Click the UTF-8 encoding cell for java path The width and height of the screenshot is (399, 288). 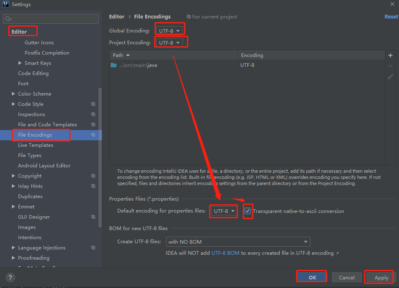247,65
